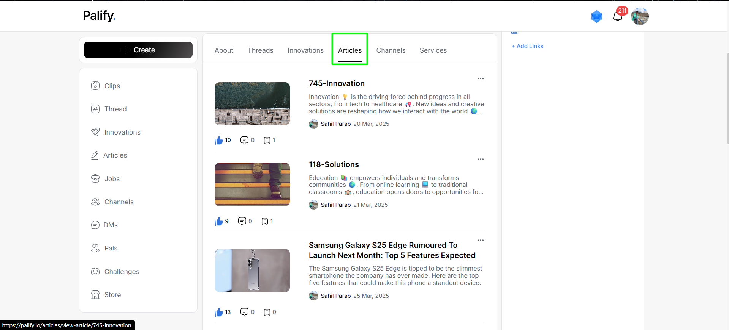Like the 118-Solutions article
Viewport: 729px width, 330px height.
tap(219, 221)
